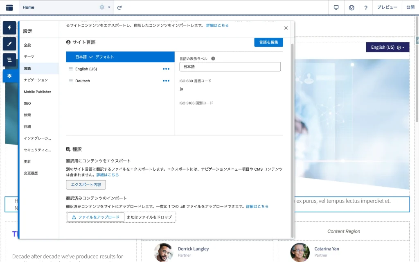Open the Components lightning bolt panel

(9, 28)
